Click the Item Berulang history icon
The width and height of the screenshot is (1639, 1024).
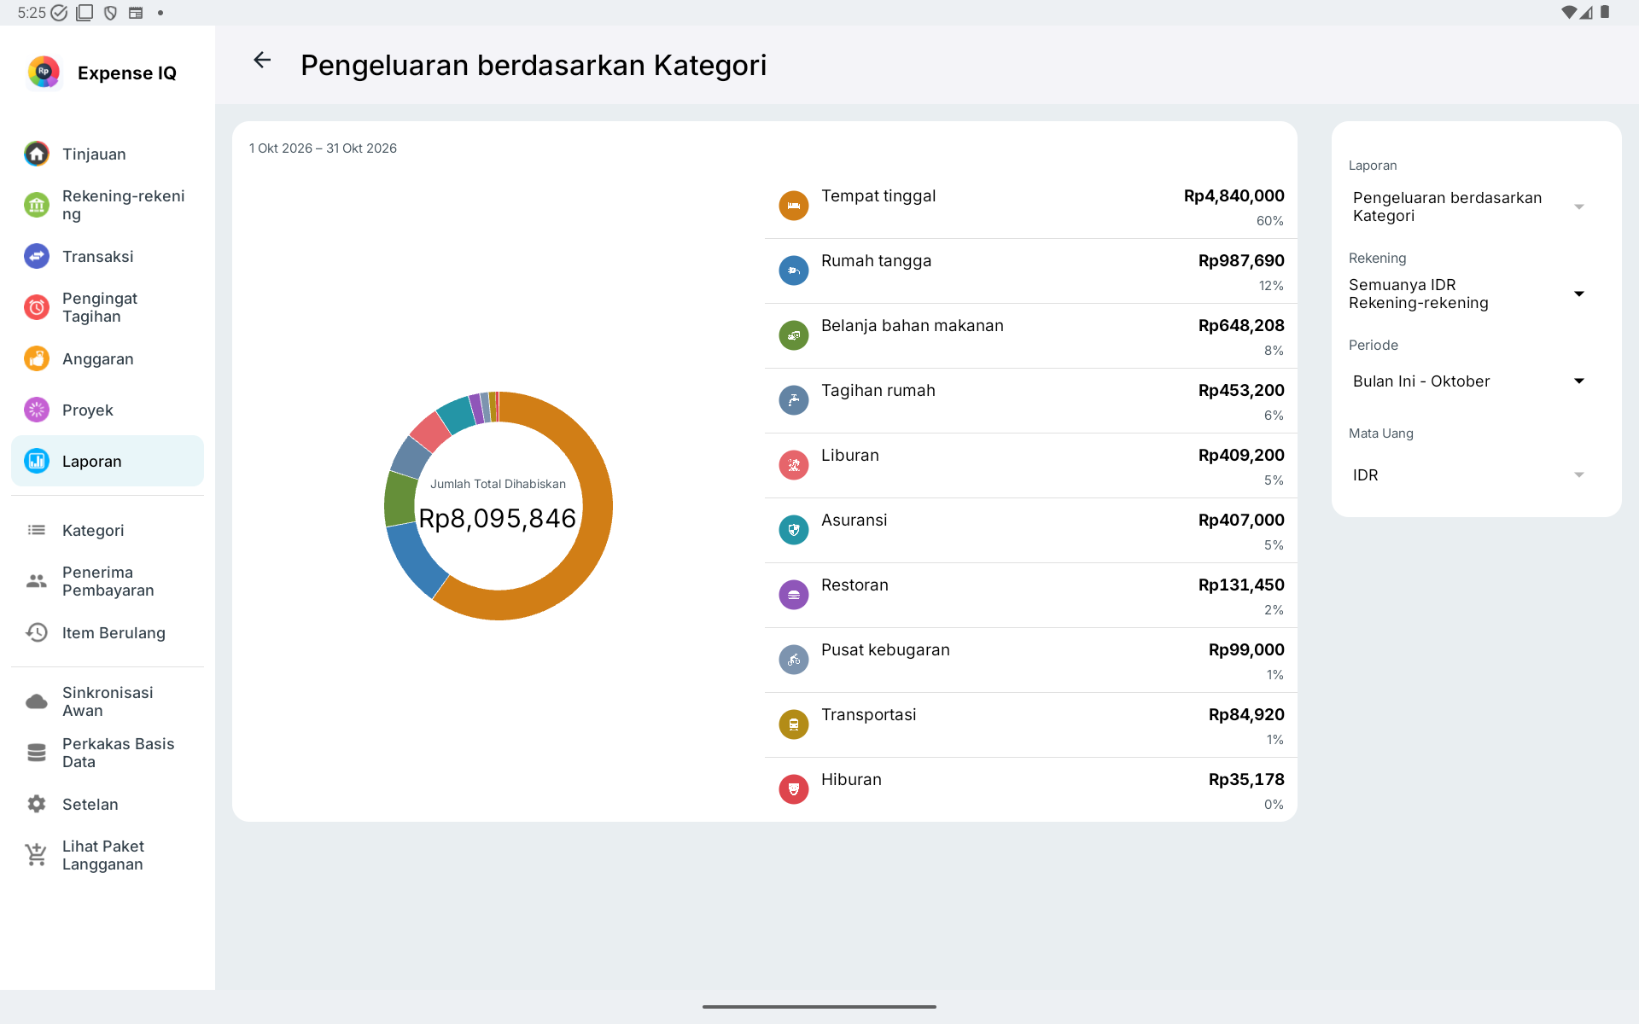(x=37, y=632)
